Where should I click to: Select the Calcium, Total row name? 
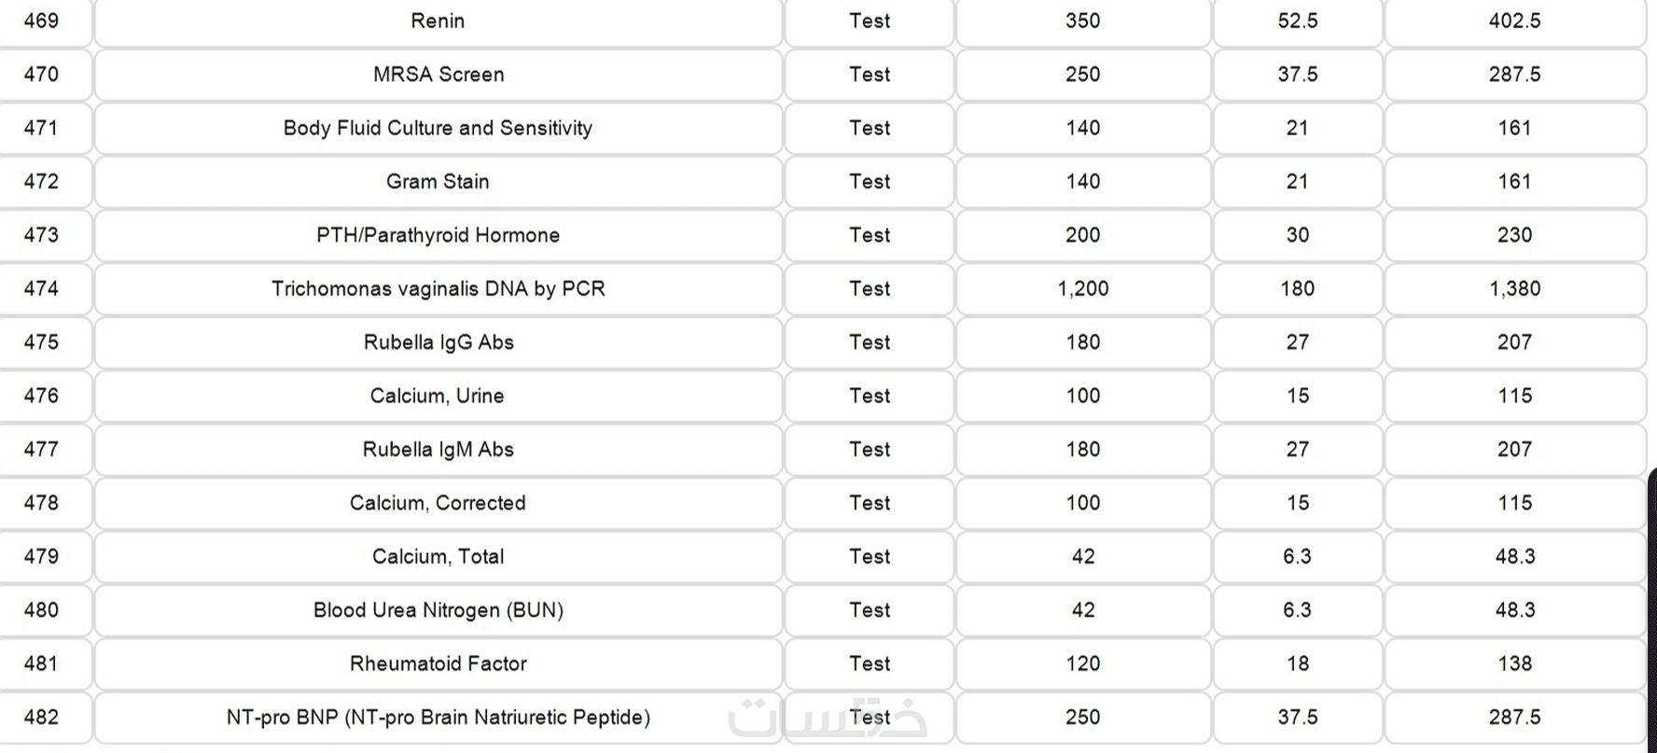tap(438, 557)
